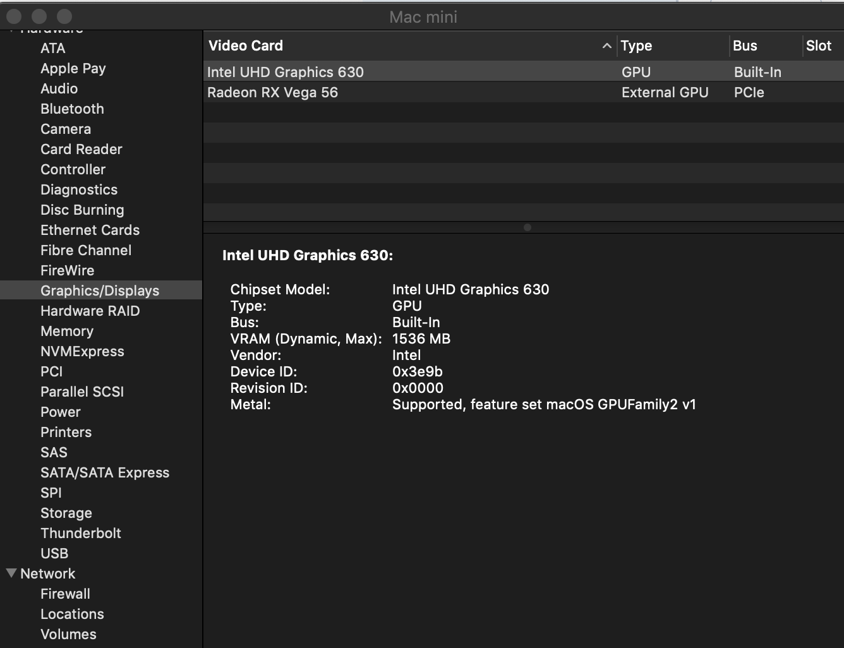
Task: Click the Built-In bus cell in table
Action: tap(757, 72)
